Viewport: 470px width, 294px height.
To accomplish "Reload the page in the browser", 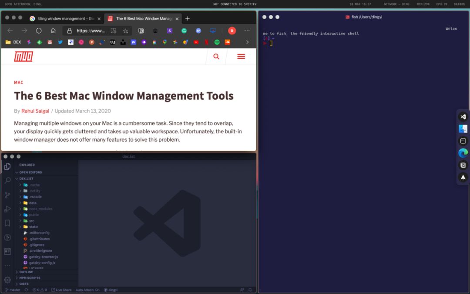I will [39, 31].
